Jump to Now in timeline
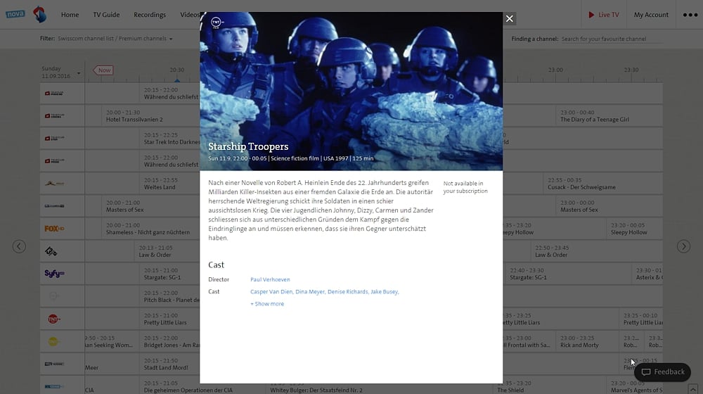 pyautogui.click(x=103, y=70)
